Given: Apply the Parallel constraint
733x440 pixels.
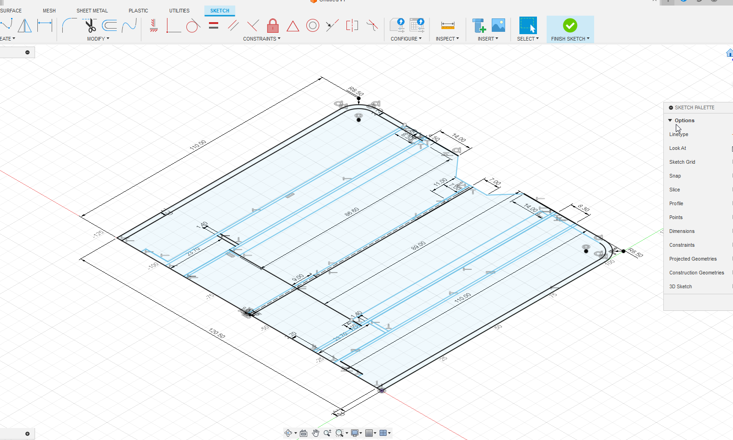Looking at the screenshot, I should click(233, 25).
